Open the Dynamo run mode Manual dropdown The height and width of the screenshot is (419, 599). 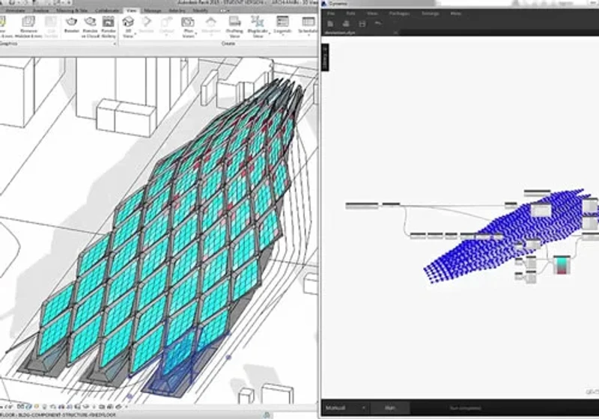(345, 408)
